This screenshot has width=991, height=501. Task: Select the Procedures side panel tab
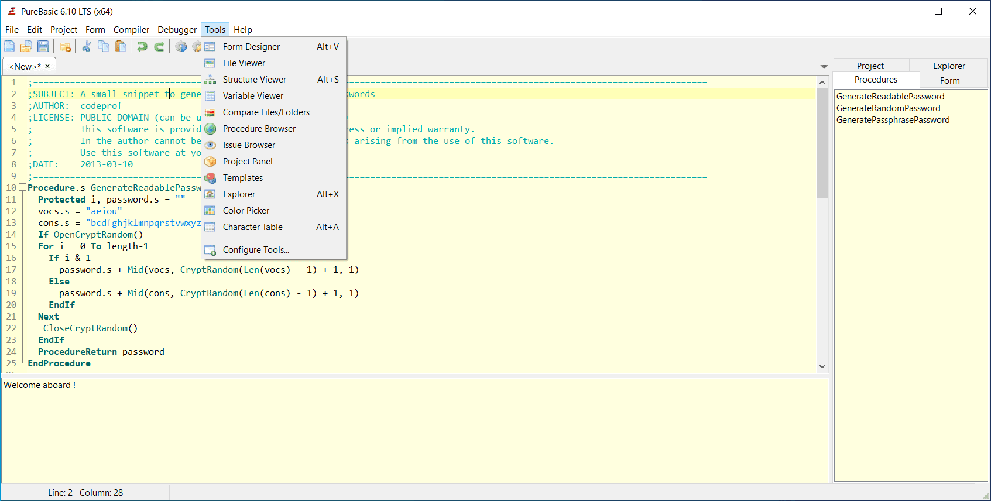876,80
